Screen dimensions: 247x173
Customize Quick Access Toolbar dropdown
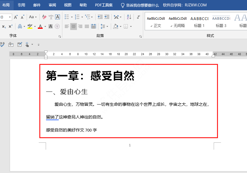coord(39,45)
